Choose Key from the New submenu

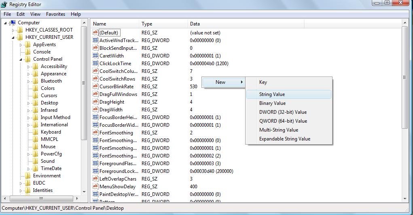[289, 82]
